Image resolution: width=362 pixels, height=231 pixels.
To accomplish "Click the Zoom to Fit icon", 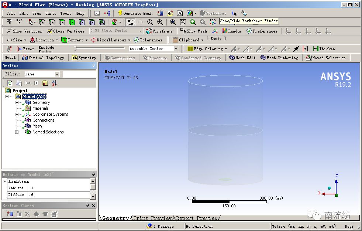I will coord(173,22).
